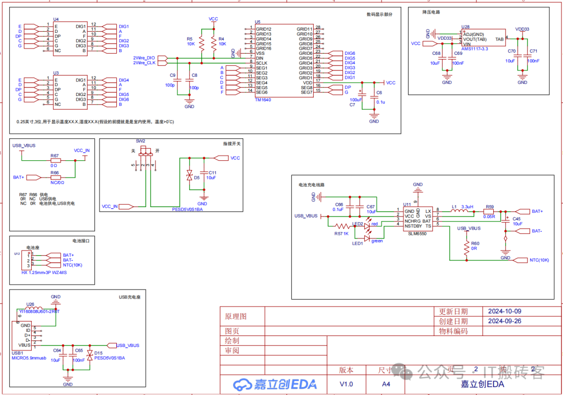Viewport: 563px width, 395px height.
Task: Click the 拨接开关 section title
Action: click(232, 144)
